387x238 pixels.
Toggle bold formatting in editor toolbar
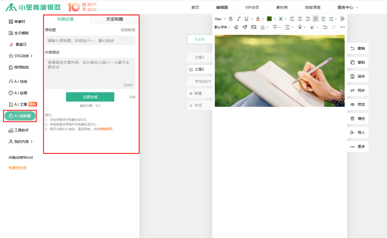pyautogui.click(x=231, y=19)
